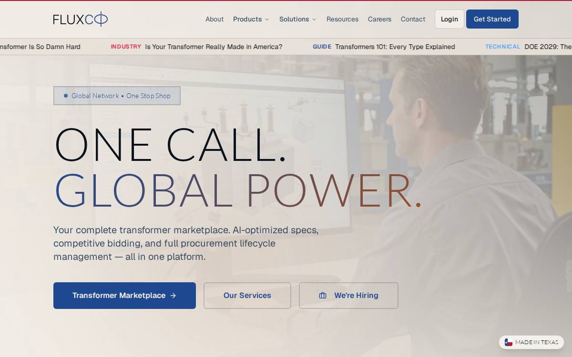Image resolution: width=572 pixels, height=357 pixels.
Task: Go to Resources in navigation
Action: tap(342, 19)
